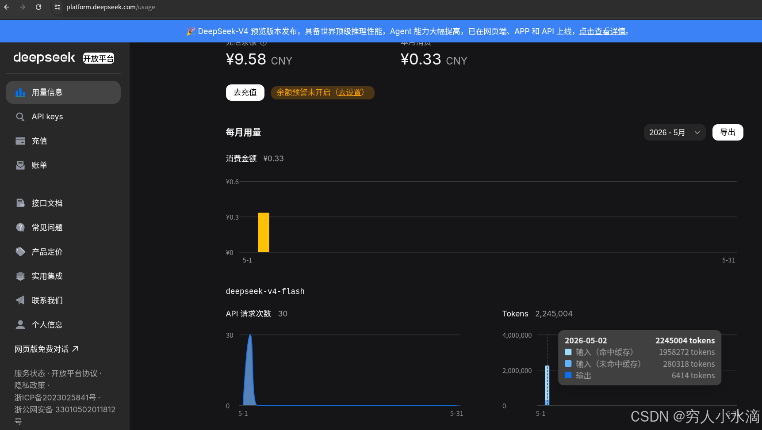Open the 隐私政策 footer link

30,385
